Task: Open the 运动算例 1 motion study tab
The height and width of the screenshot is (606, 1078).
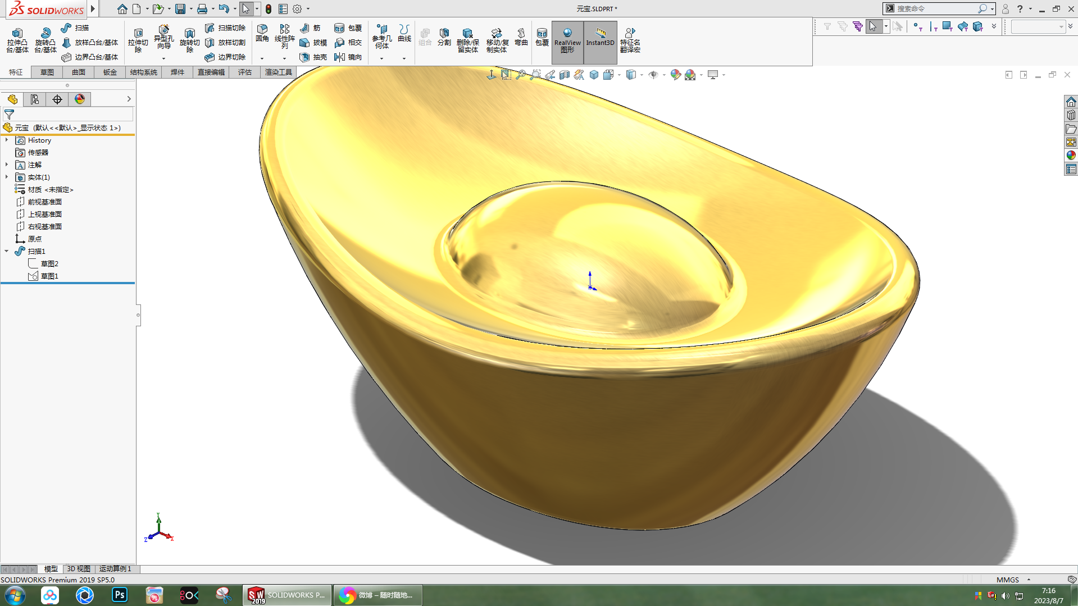Action: 115,569
